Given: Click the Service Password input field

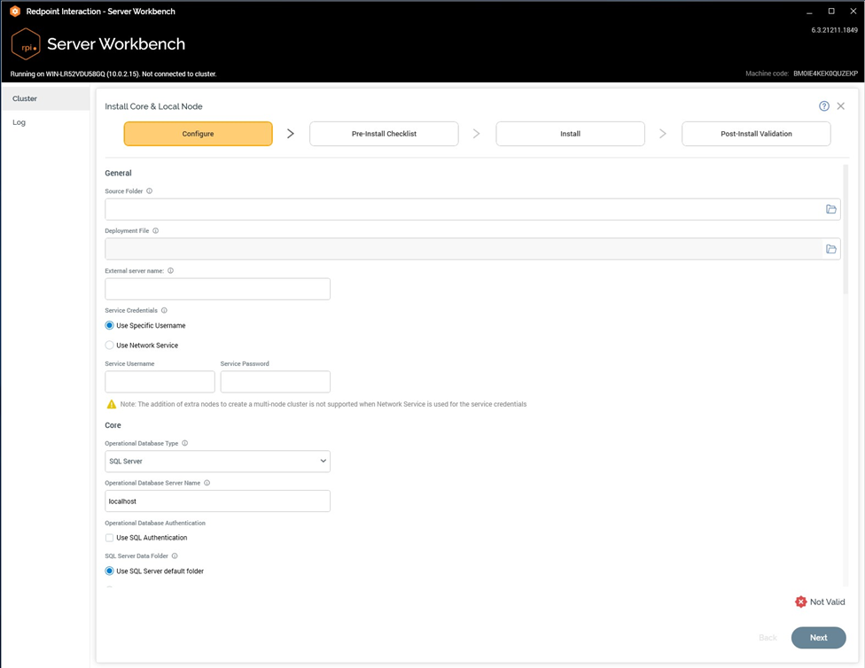Looking at the screenshot, I should pyautogui.click(x=275, y=382).
